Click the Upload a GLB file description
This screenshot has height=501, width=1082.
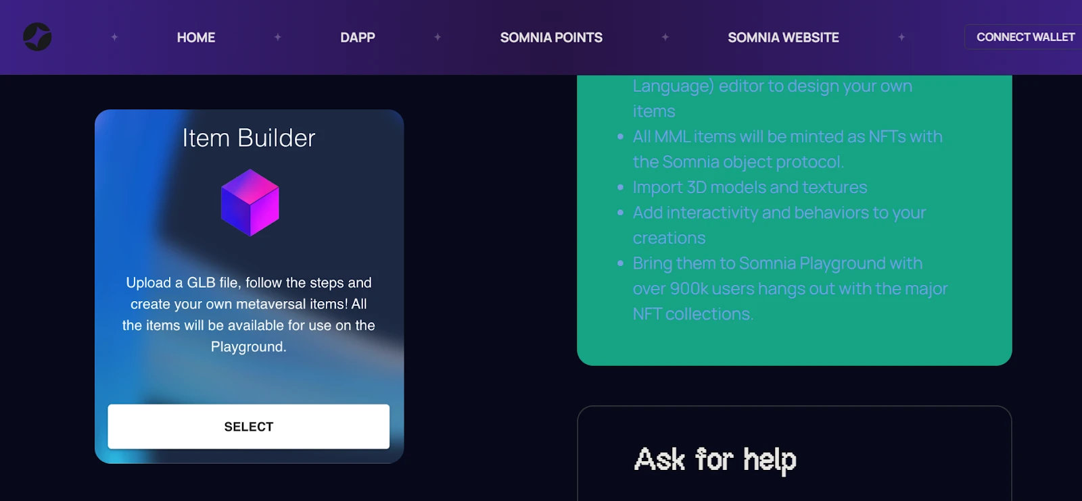pyautogui.click(x=249, y=315)
